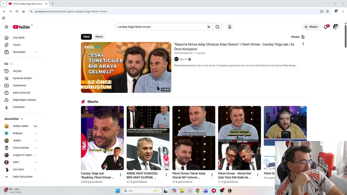Expand the Siz section
Screen dimensions: 347x195
pyautogui.click(x=8, y=64)
